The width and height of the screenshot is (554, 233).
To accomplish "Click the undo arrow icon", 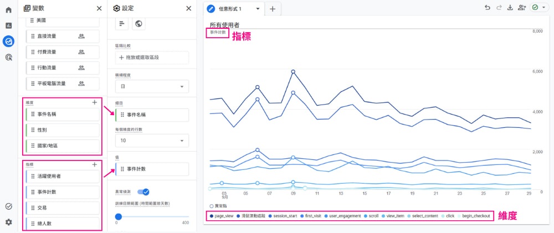I will (488, 7).
